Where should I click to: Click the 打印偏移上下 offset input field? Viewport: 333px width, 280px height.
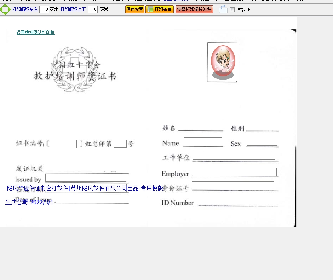click(93, 10)
